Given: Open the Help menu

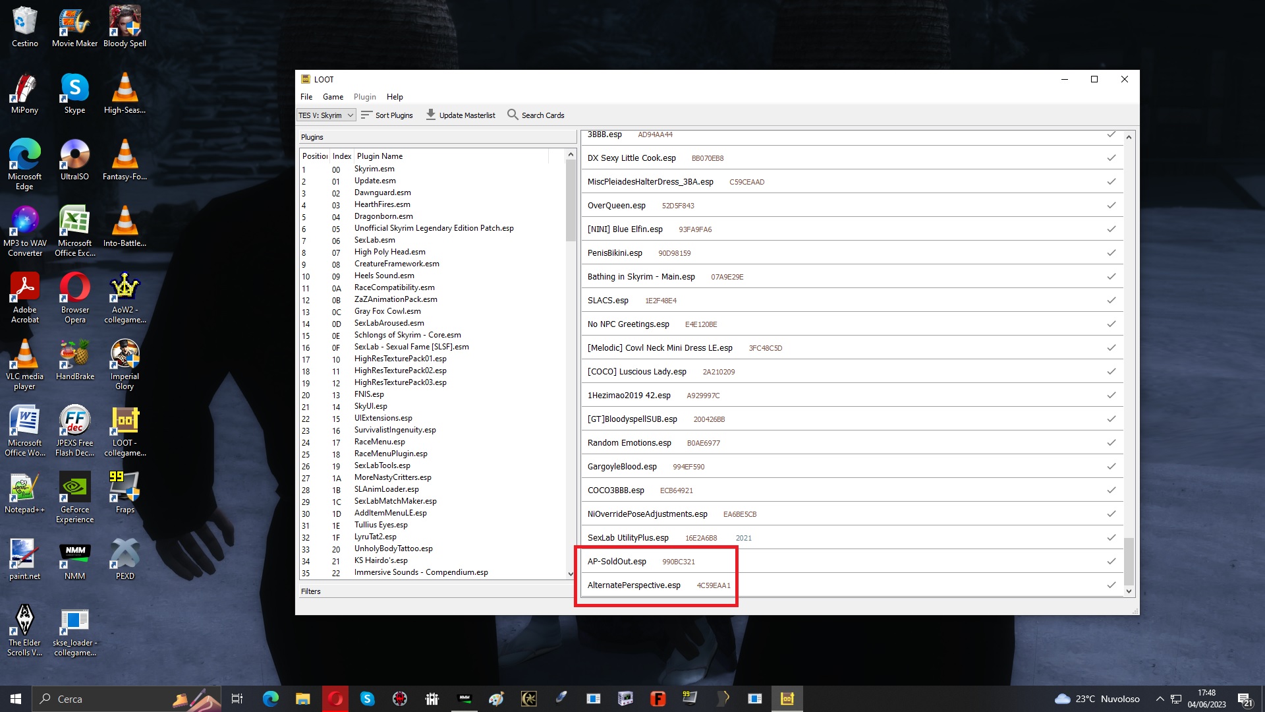Looking at the screenshot, I should click(395, 97).
